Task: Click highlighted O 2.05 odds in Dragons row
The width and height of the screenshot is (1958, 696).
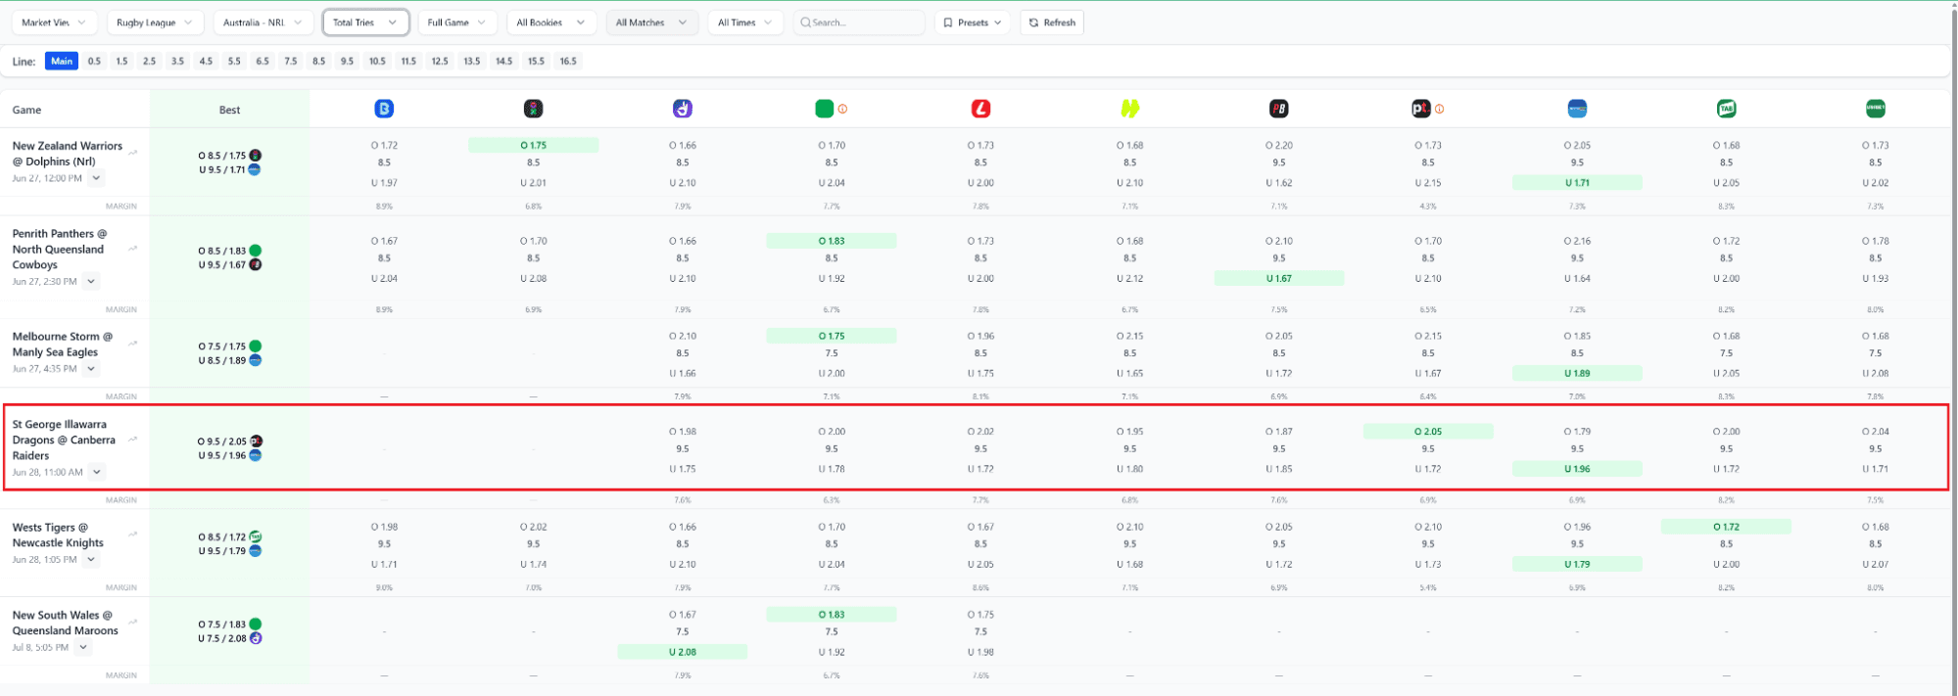Action: [x=1428, y=431]
